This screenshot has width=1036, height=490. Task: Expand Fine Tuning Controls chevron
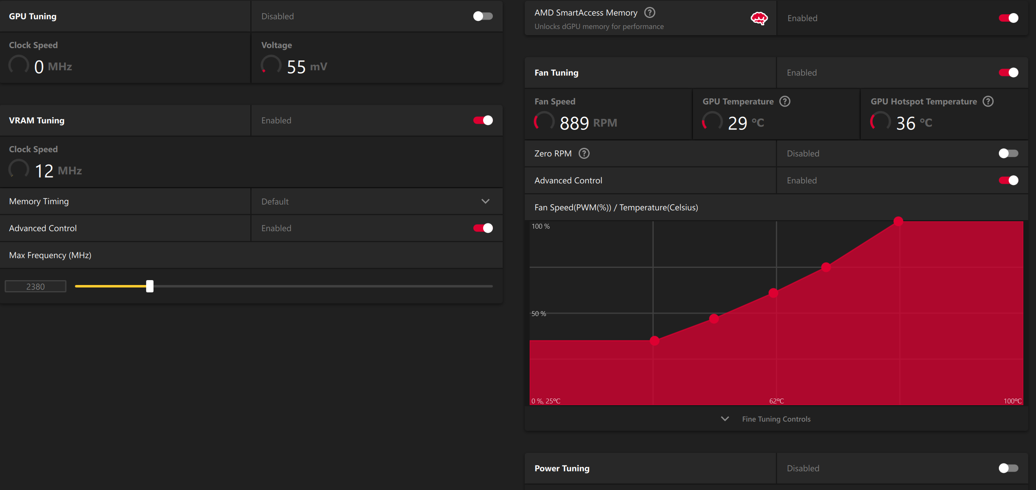[x=725, y=419]
